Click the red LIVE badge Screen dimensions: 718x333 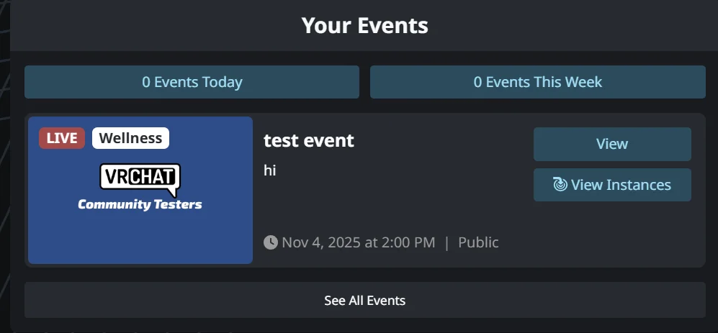click(62, 138)
